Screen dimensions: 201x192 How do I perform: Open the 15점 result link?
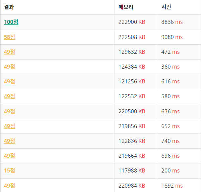click(9, 170)
